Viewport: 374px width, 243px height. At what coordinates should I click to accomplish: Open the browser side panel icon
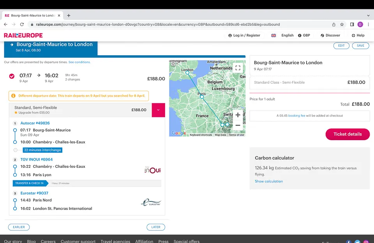point(352,24)
